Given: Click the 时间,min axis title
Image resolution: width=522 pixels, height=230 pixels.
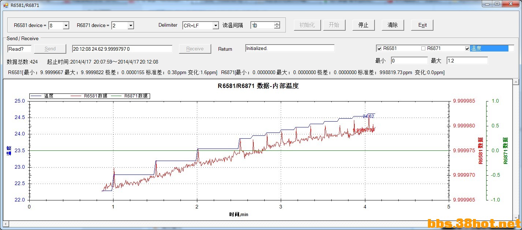Looking at the screenshot, I should pyautogui.click(x=239, y=214).
